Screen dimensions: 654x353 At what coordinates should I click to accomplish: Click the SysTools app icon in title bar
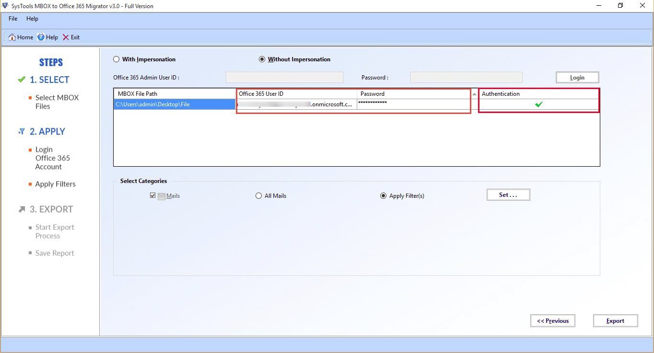pos(5,6)
